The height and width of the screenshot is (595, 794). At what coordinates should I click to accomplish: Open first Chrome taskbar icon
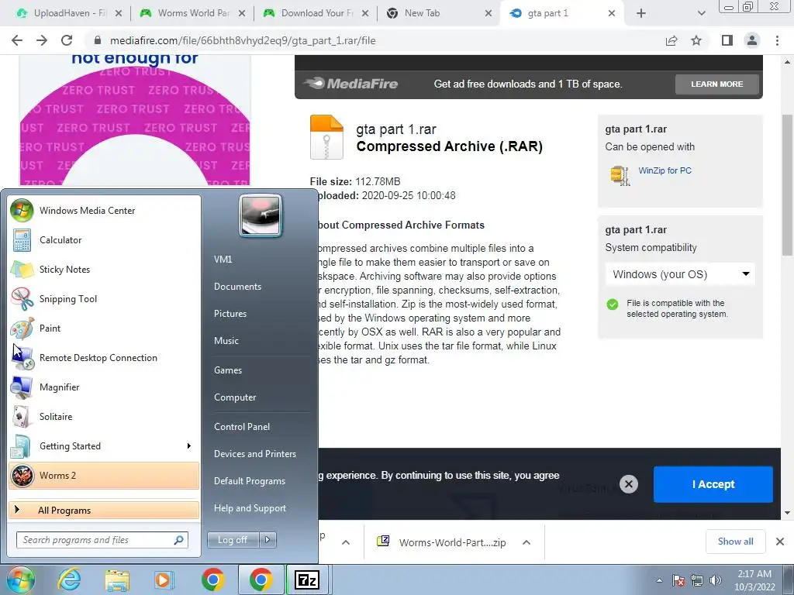(212, 580)
